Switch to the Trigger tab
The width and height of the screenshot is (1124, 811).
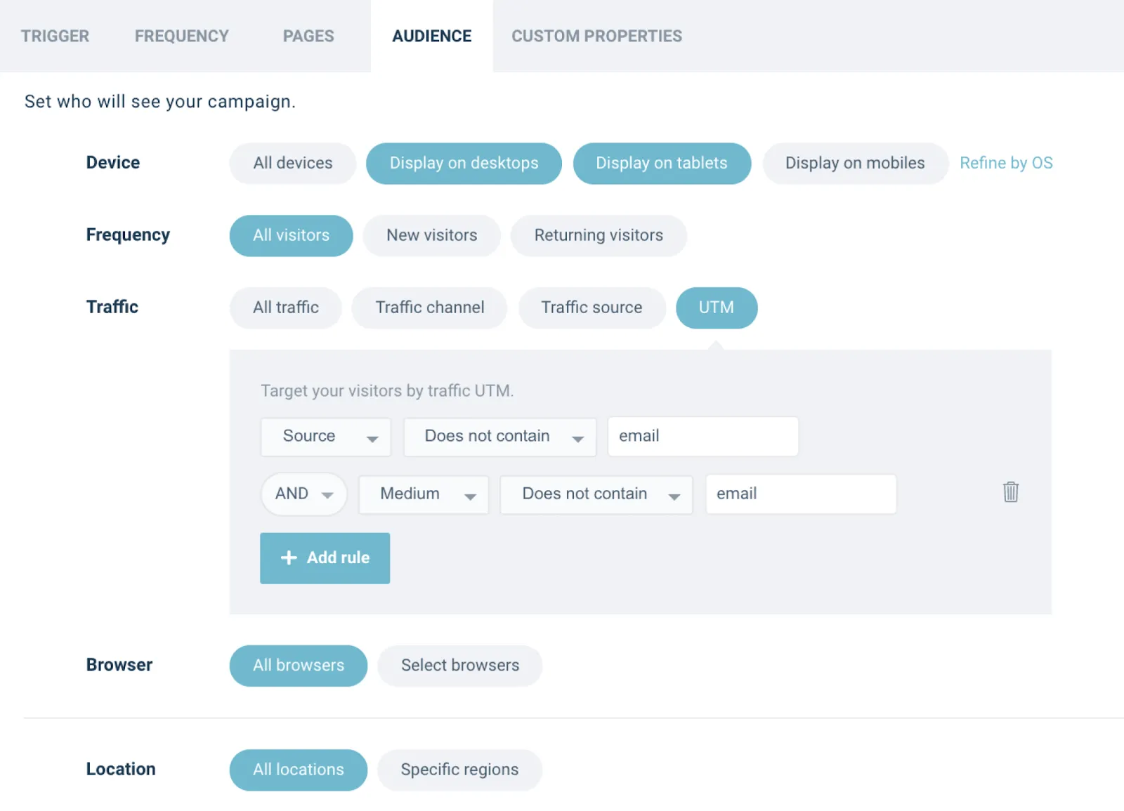(x=55, y=36)
